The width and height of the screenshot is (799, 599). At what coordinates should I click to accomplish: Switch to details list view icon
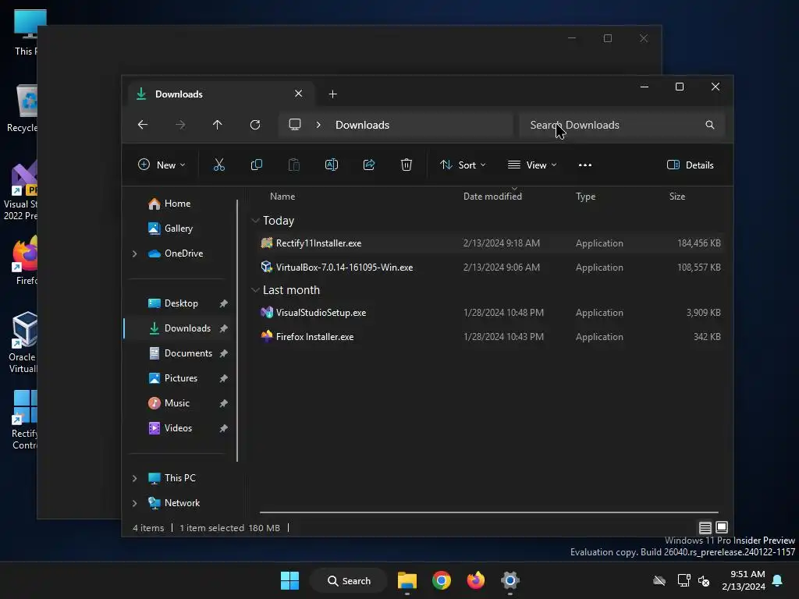[705, 527]
